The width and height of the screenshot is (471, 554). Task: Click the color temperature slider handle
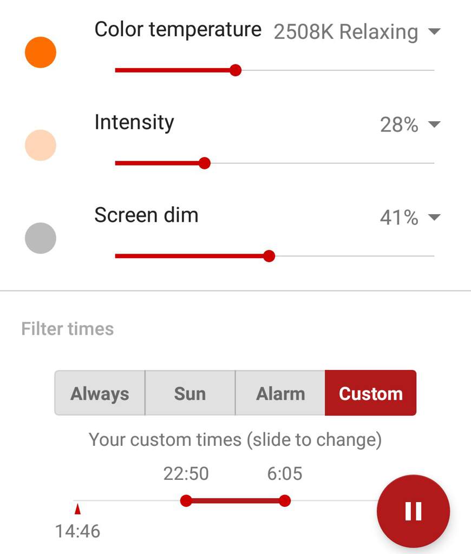pos(235,70)
